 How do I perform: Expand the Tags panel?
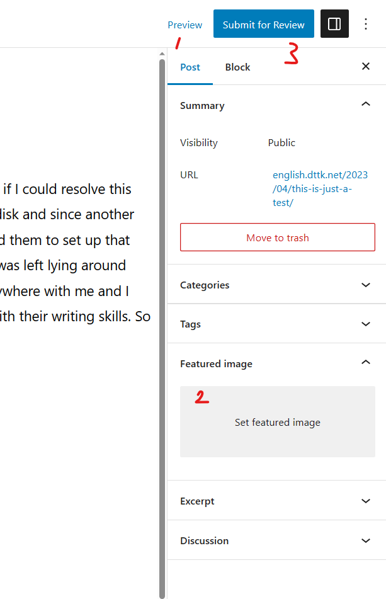[366, 324]
